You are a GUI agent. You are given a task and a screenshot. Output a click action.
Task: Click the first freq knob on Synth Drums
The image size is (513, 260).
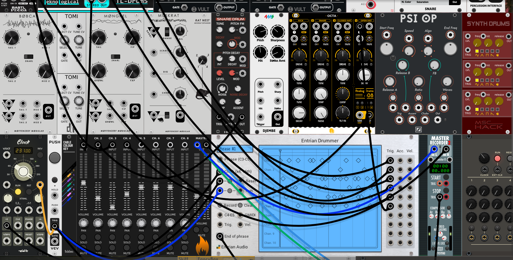point(477,42)
